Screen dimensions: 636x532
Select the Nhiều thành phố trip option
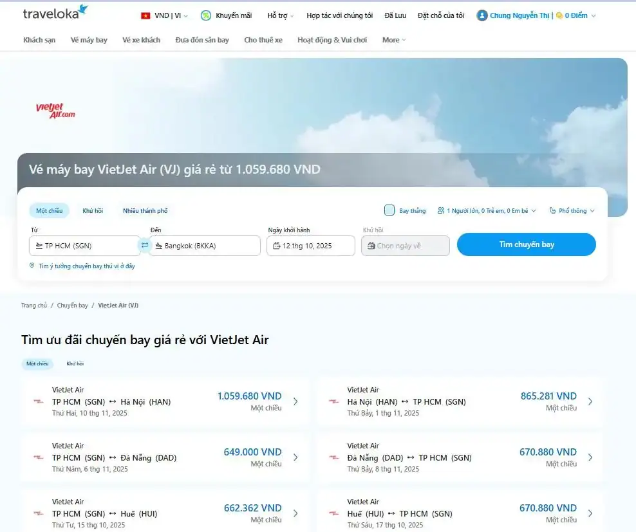click(x=145, y=211)
